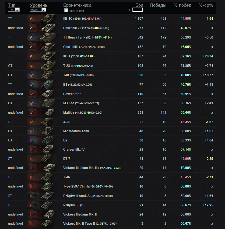Sort by the Бои column header
Viewport: 225px width, 229px height.
(x=139, y=5)
